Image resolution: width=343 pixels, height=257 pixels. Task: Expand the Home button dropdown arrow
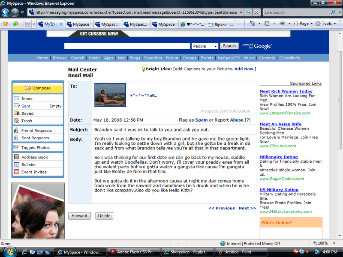[x=259, y=24]
